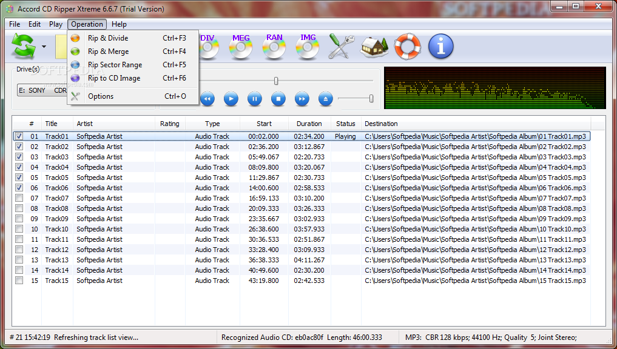Screen dimensions: 617x349
Task: Click the fast-forward playback button
Action: coord(302,99)
